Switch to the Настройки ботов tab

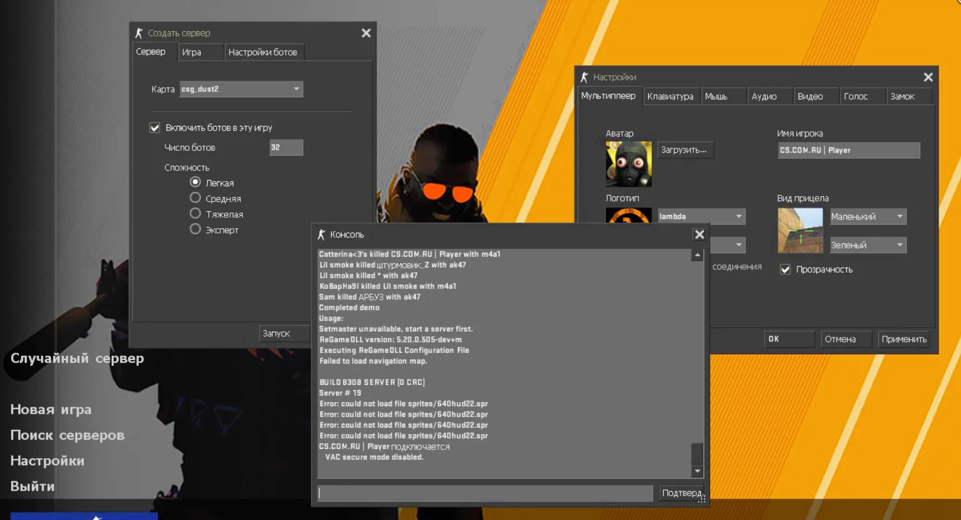(x=263, y=52)
